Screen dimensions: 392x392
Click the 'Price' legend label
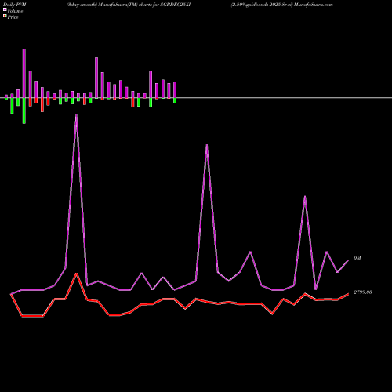click(x=13, y=17)
